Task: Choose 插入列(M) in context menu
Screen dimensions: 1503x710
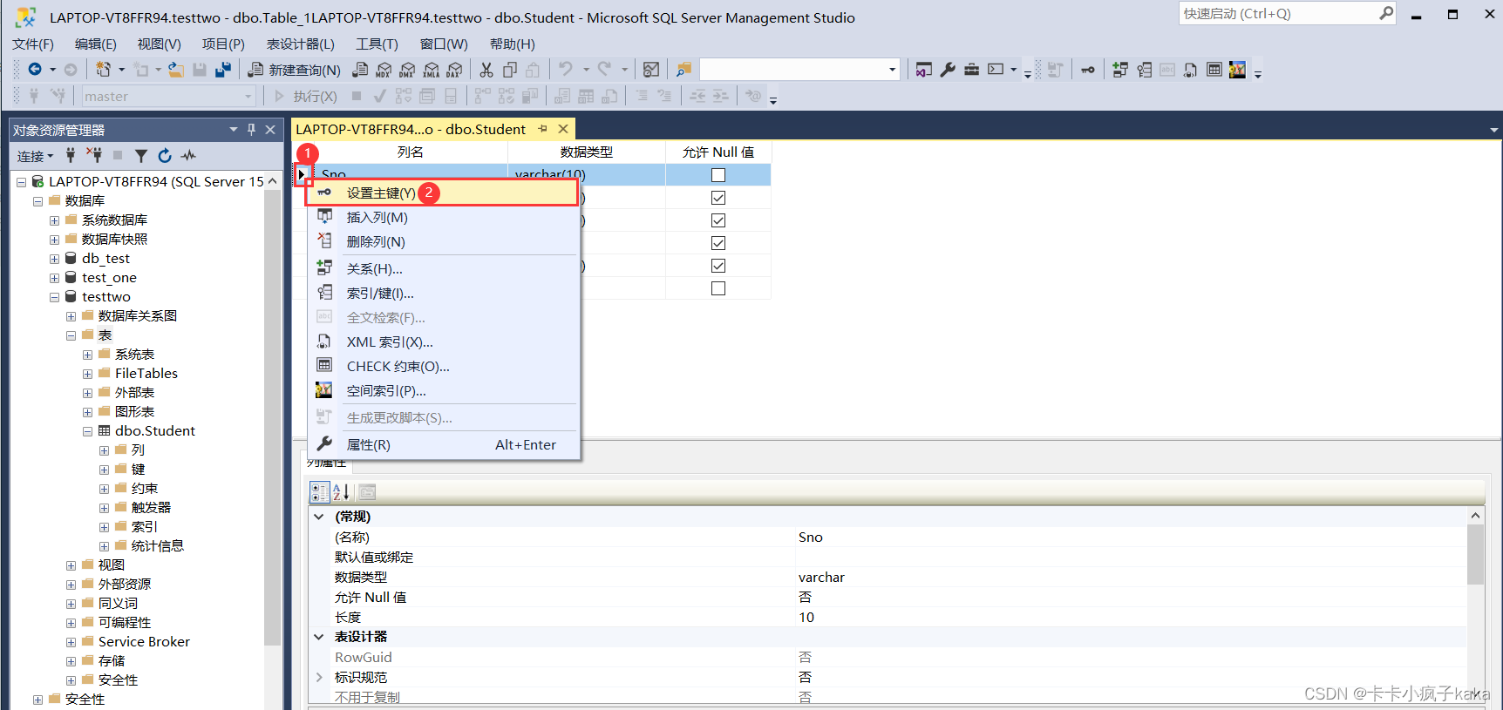Action: pos(442,217)
